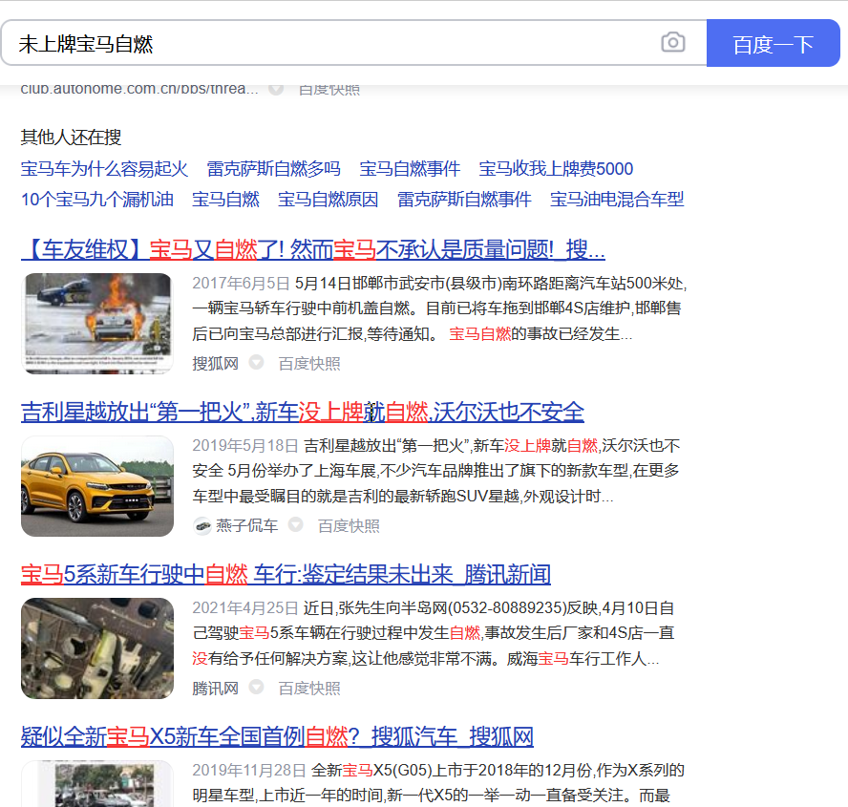Open 百度快照 for the 腾讯网 result
The width and height of the screenshot is (848, 807).
point(309,688)
